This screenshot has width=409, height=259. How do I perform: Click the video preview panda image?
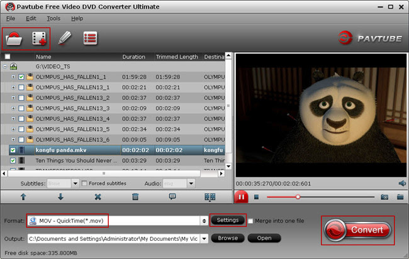[321, 115]
